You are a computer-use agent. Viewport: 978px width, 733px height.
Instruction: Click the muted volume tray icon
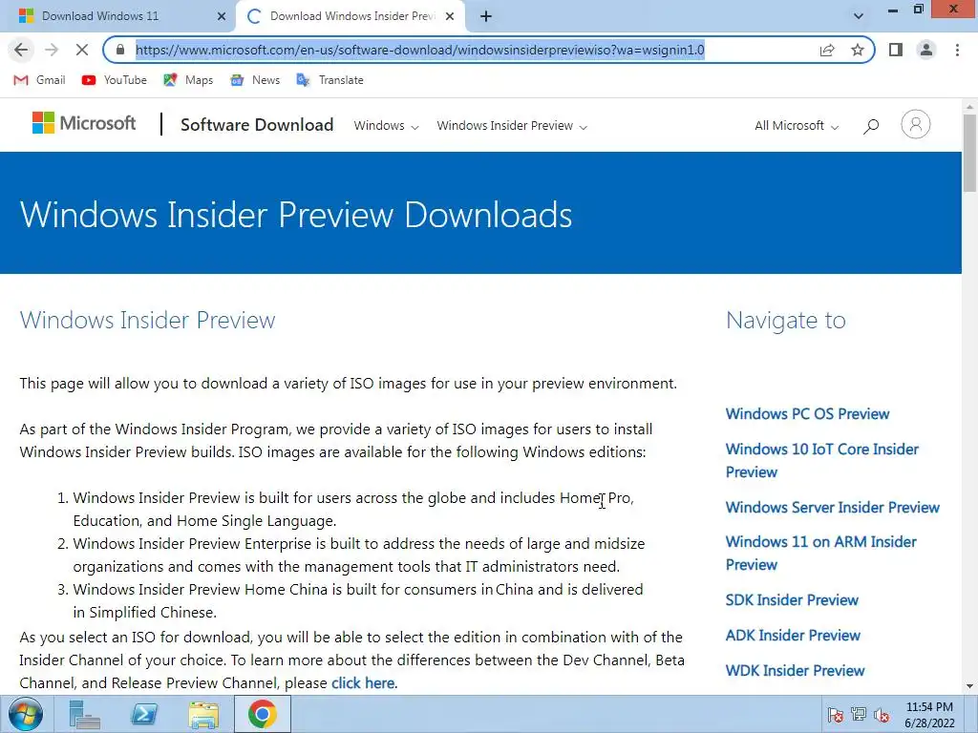click(882, 715)
